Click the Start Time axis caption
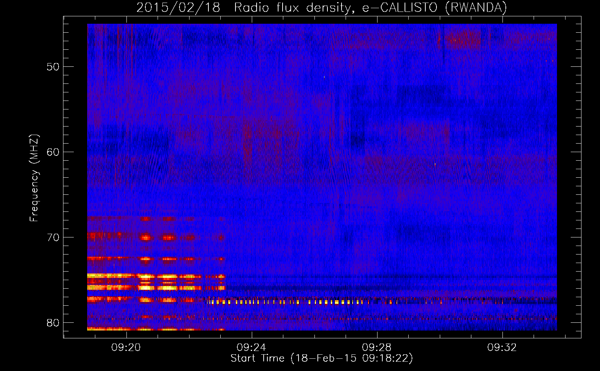The height and width of the screenshot is (371, 600). (x=322, y=358)
